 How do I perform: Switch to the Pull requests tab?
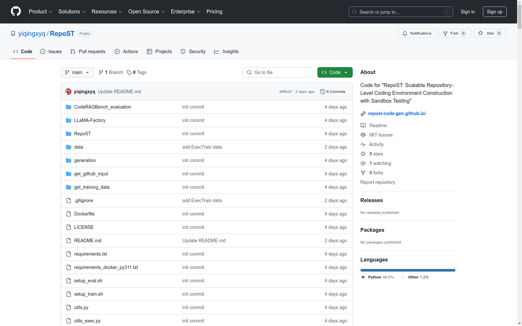88,52
